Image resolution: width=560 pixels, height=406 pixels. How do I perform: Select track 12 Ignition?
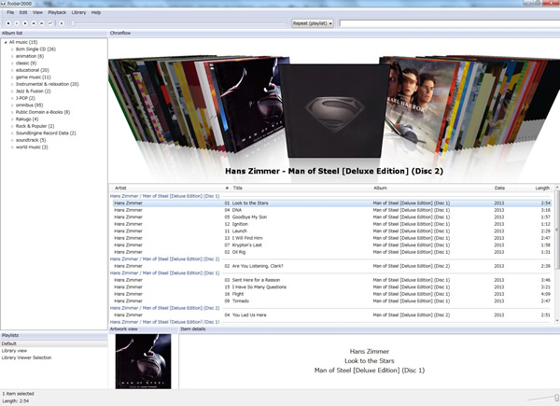coord(332,224)
